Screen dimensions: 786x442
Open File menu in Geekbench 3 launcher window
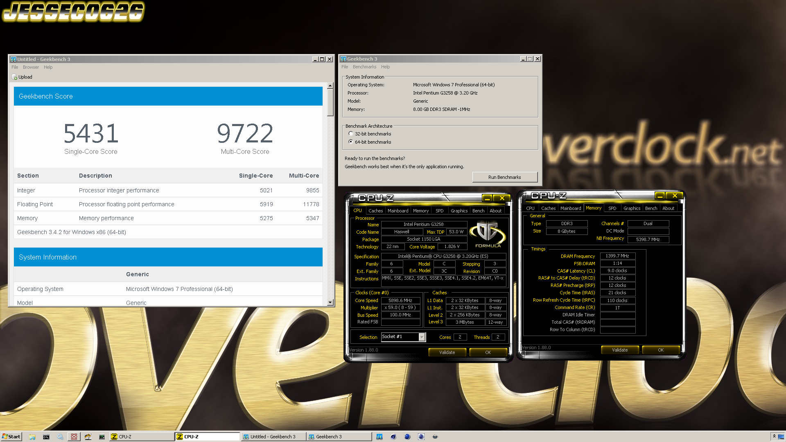pyautogui.click(x=345, y=67)
